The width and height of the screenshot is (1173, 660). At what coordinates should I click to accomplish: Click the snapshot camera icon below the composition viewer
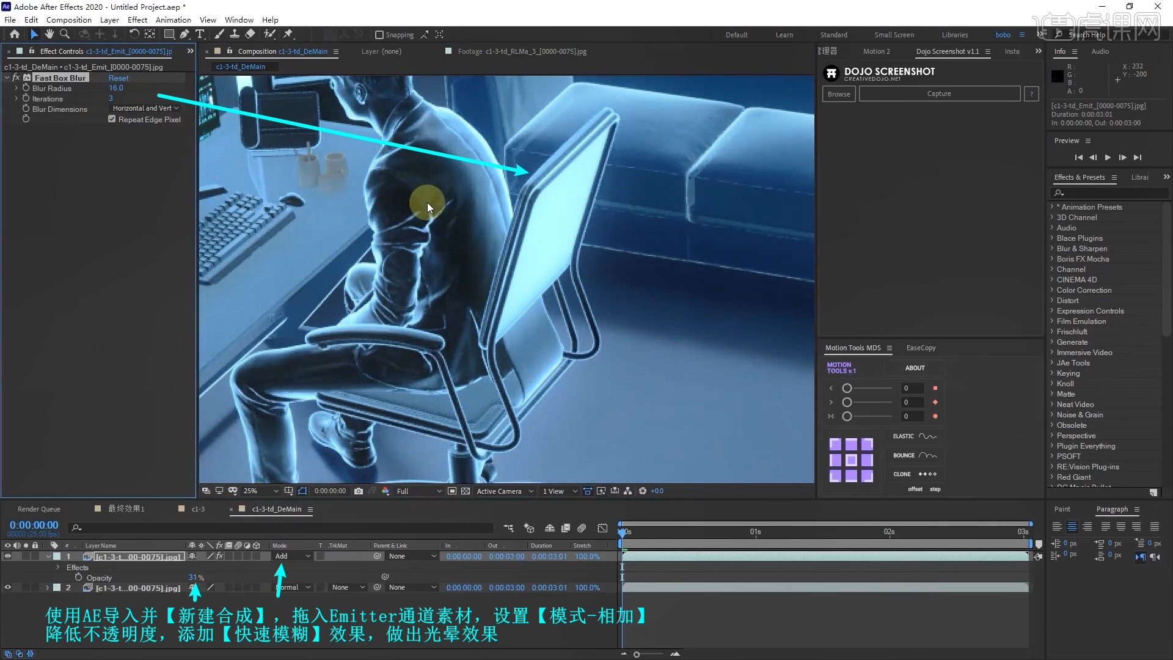coord(359,491)
